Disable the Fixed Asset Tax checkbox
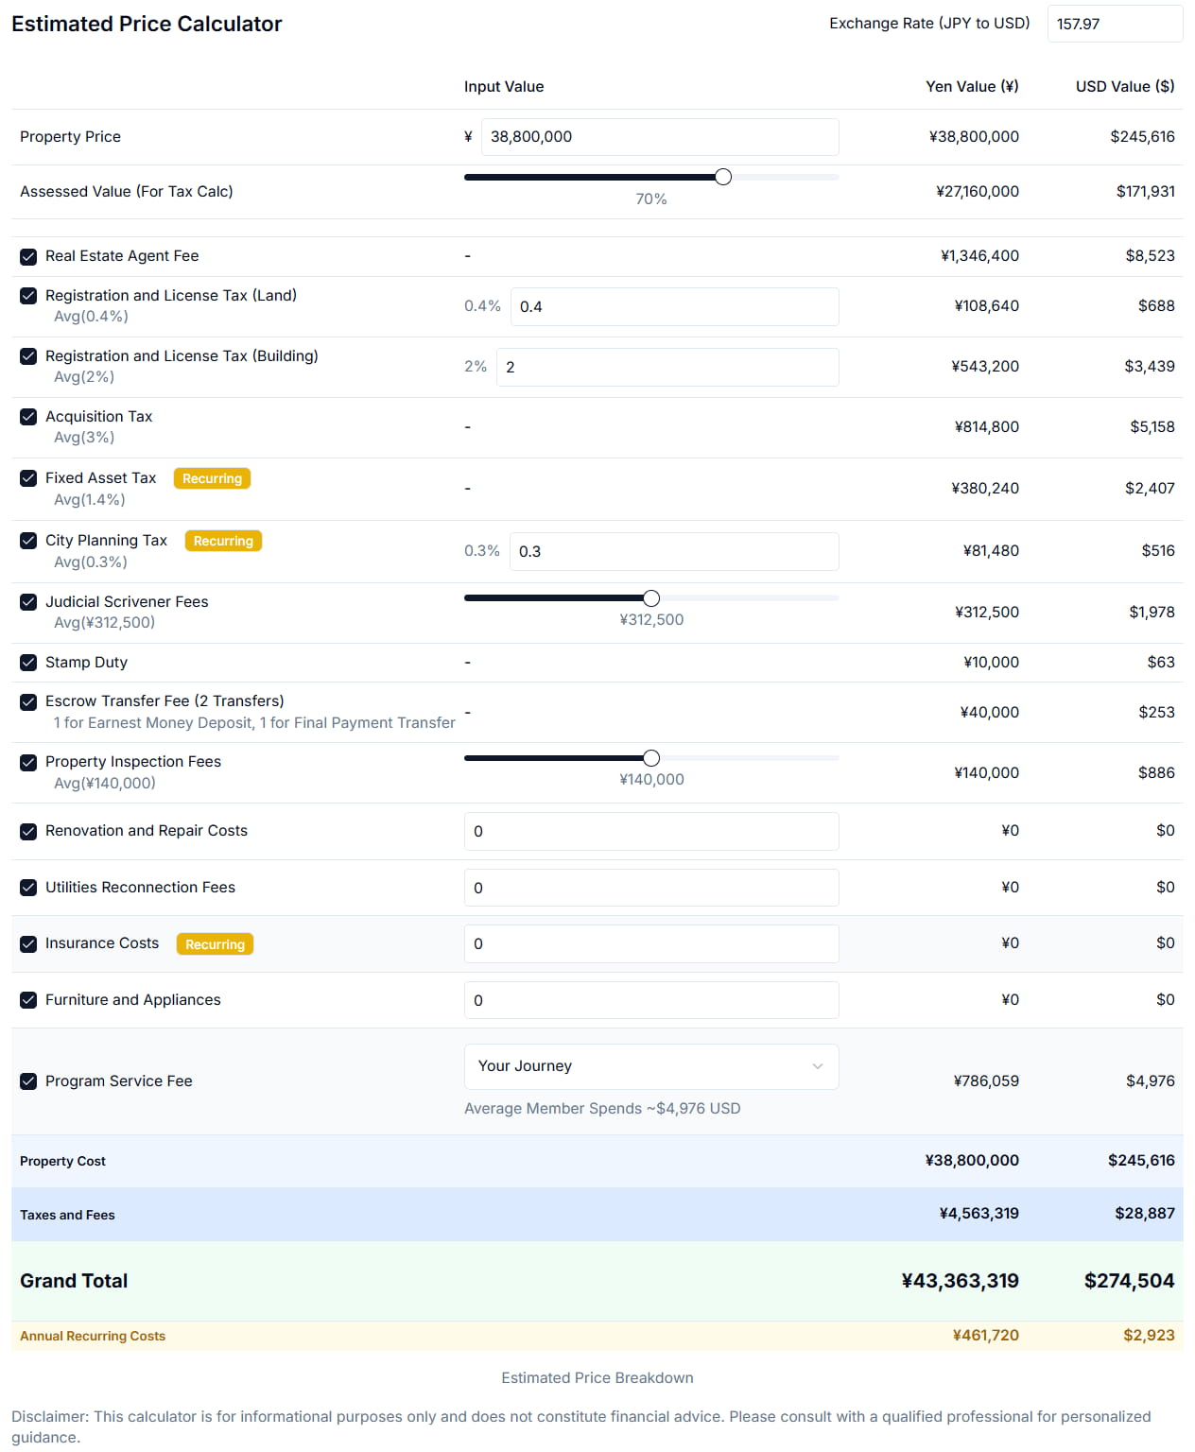Screen dimensions: 1195x1452 tap(28, 478)
